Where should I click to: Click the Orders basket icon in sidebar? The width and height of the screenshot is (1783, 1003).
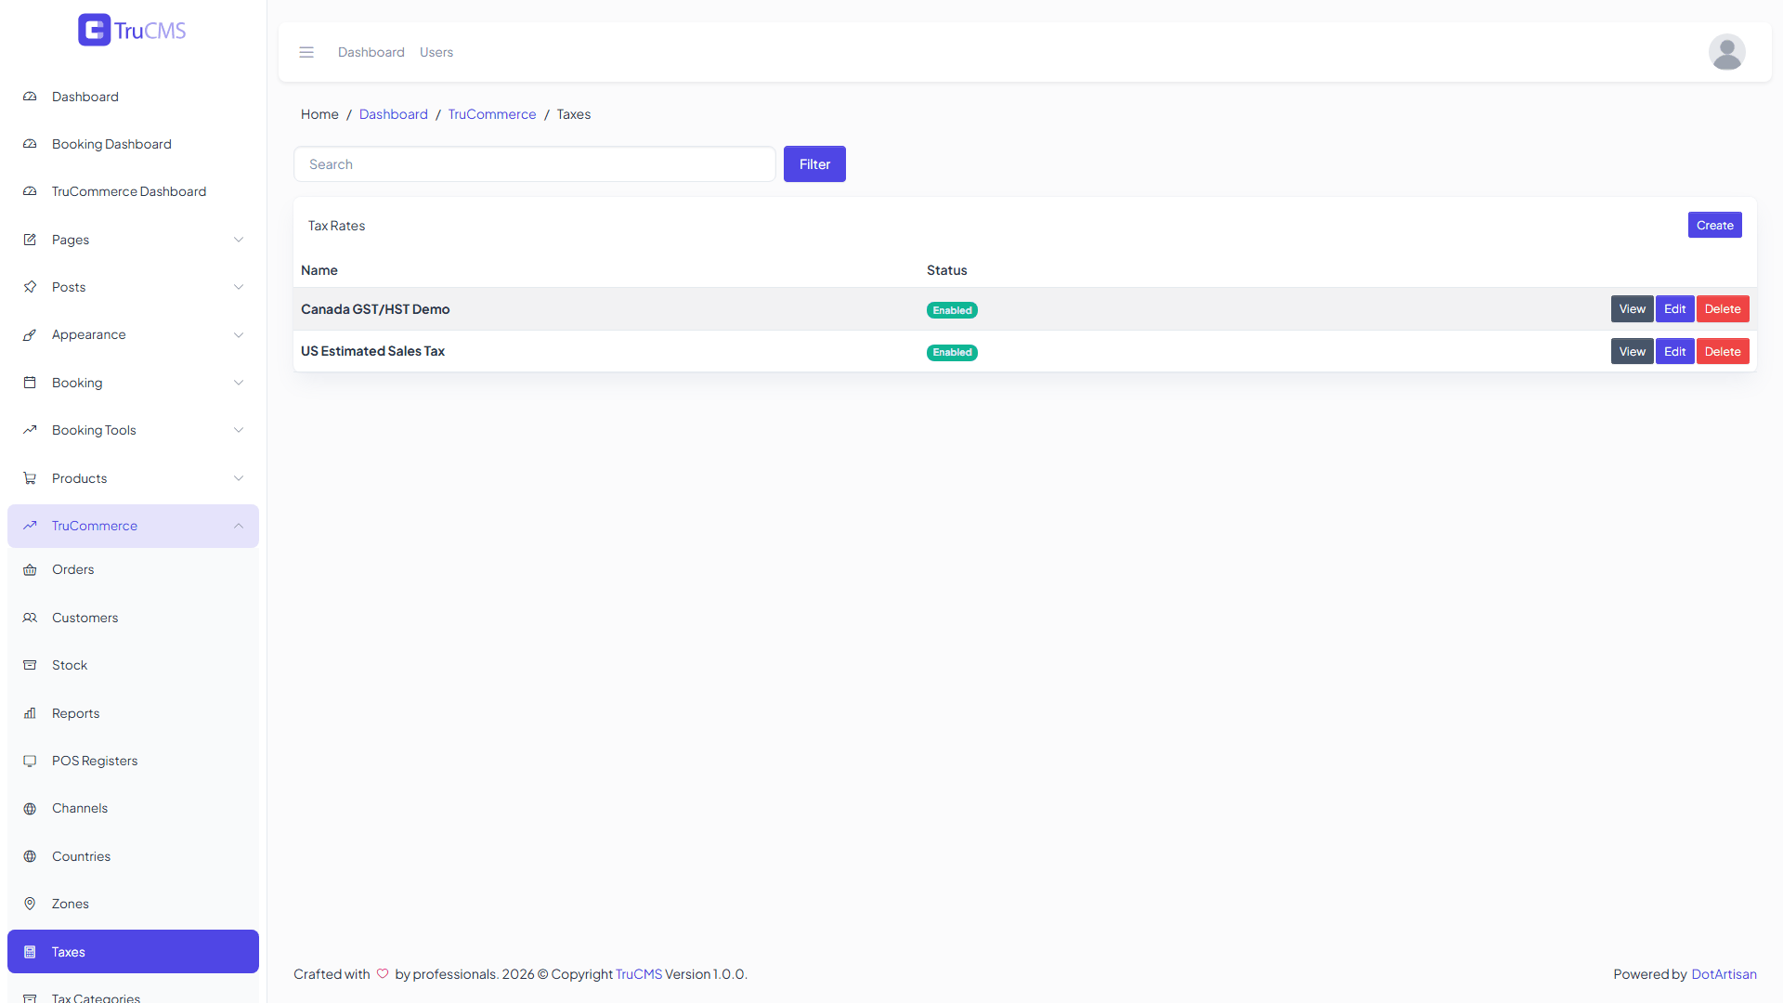coord(30,569)
